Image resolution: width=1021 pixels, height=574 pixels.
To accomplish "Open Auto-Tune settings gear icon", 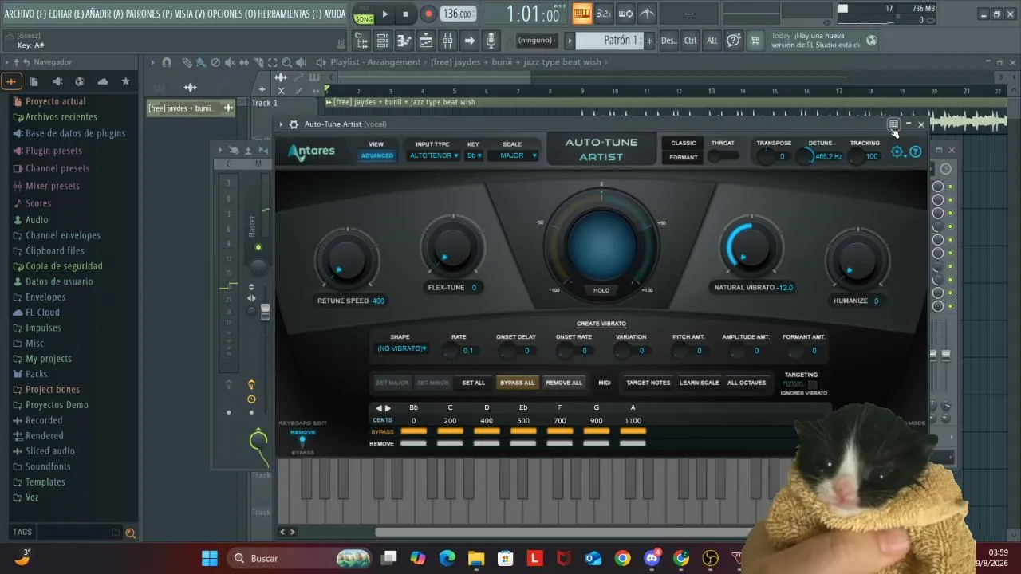I will point(898,151).
